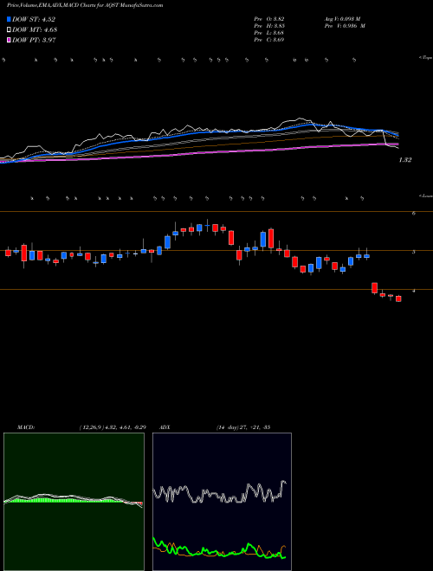Image resolution: width=433 pixels, height=571 pixels.
Task: Click the white DOW MT legend swatch
Action: [9, 29]
